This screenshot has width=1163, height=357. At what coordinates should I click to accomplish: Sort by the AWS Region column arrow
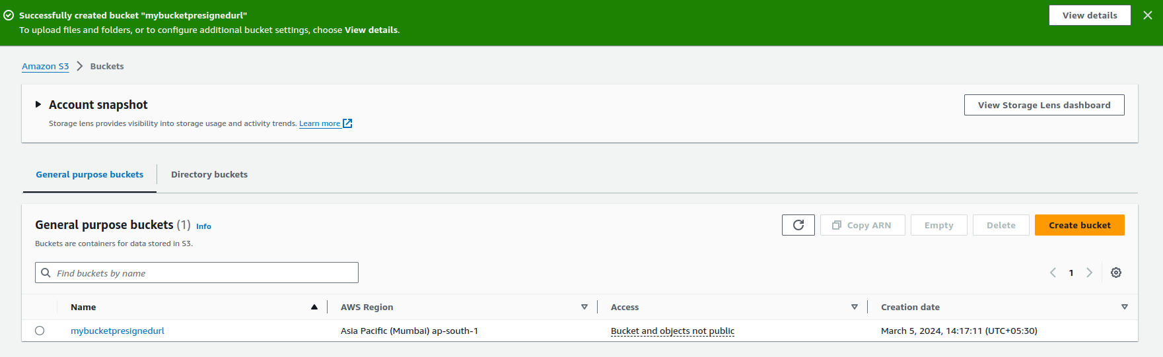(584, 307)
